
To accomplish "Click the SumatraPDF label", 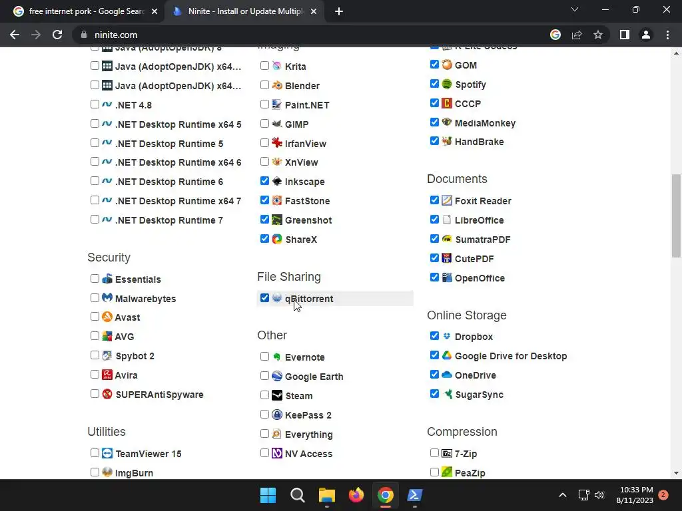I will (x=482, y=240).
